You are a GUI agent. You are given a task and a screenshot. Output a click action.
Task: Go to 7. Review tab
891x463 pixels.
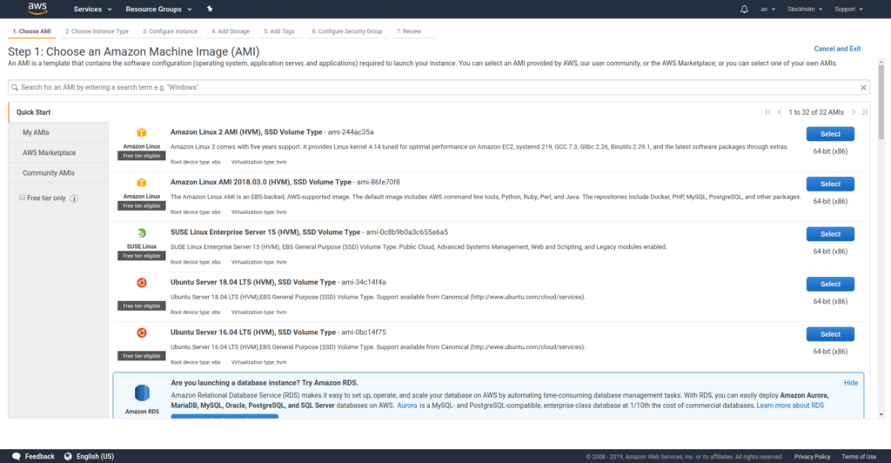tap(409, 31)
